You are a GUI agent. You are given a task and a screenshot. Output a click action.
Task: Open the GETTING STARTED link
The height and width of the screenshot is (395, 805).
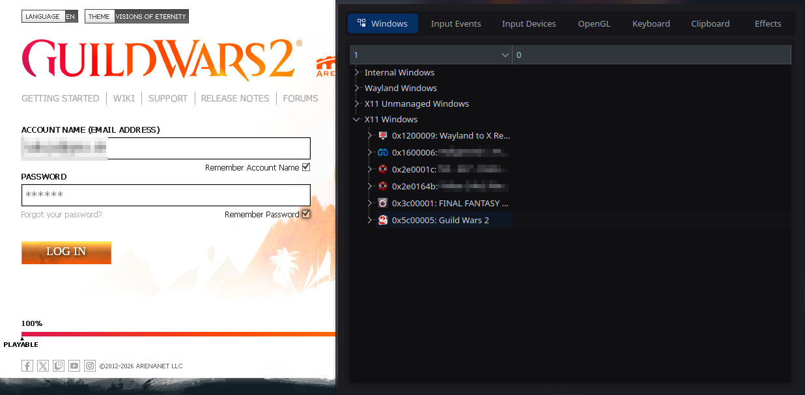[60, 98]
